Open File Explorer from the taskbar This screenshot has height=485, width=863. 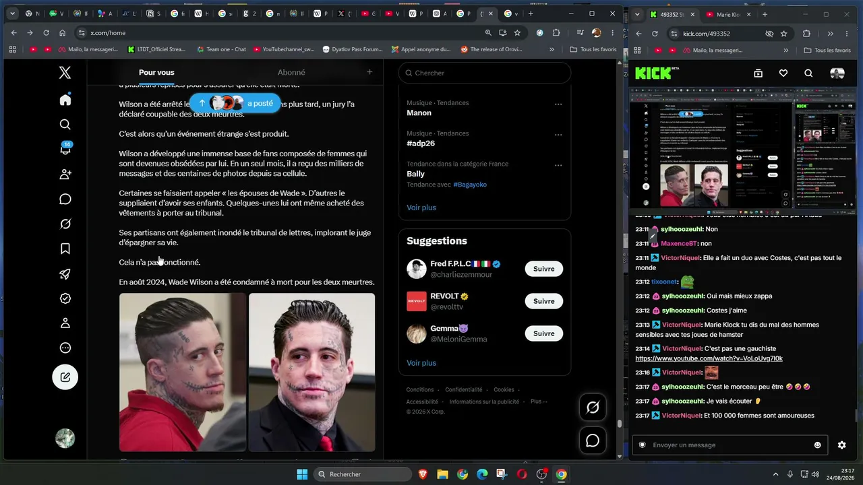coord(443,474)
